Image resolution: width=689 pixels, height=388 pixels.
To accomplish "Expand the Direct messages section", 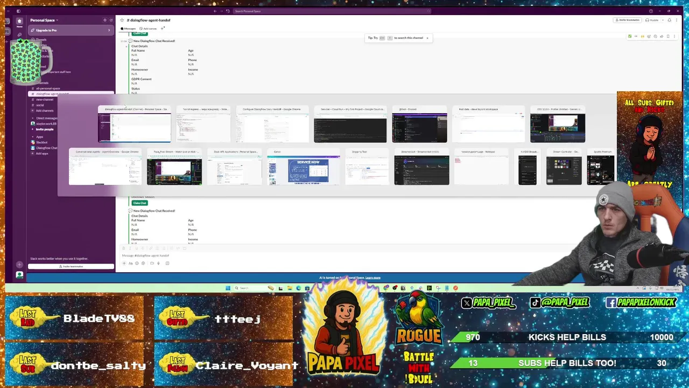I will [46, 118].
